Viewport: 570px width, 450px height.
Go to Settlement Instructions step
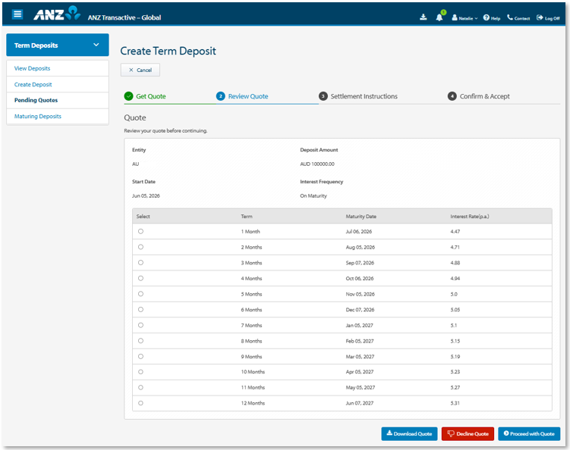(358, 96)
